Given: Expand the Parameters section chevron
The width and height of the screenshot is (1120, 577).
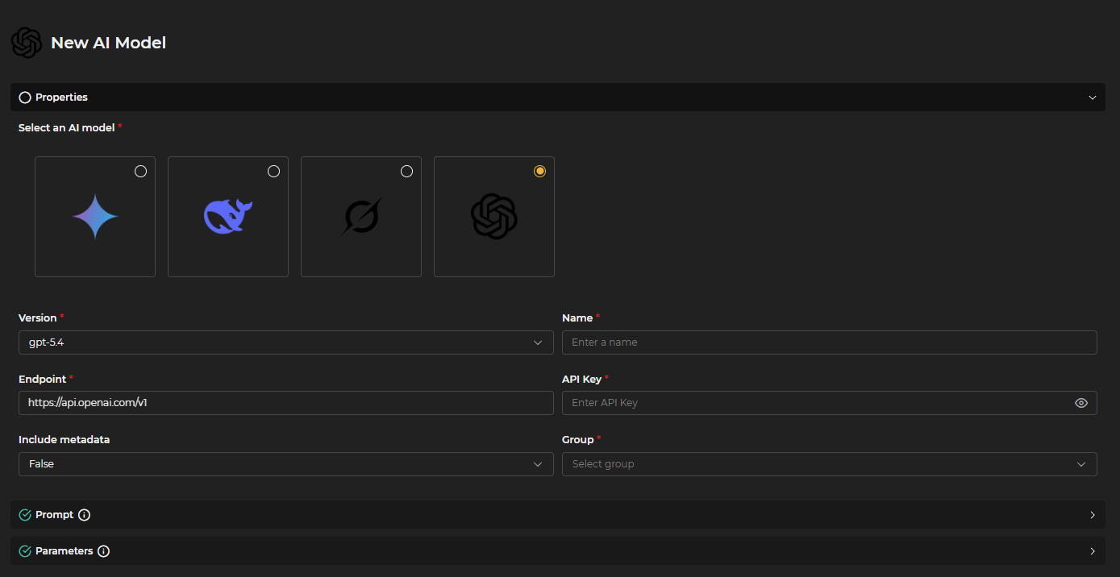Looking at the screenshot, I should [x=1093, y=551].
